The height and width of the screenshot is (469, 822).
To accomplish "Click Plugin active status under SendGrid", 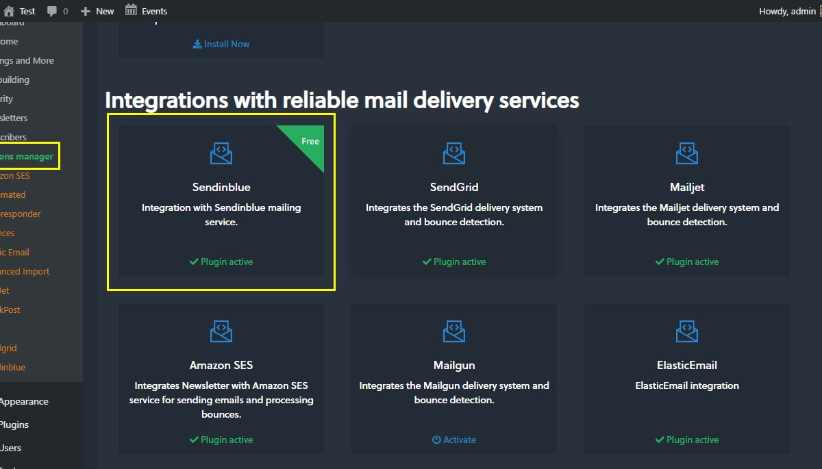I will [x=454, y=262].
